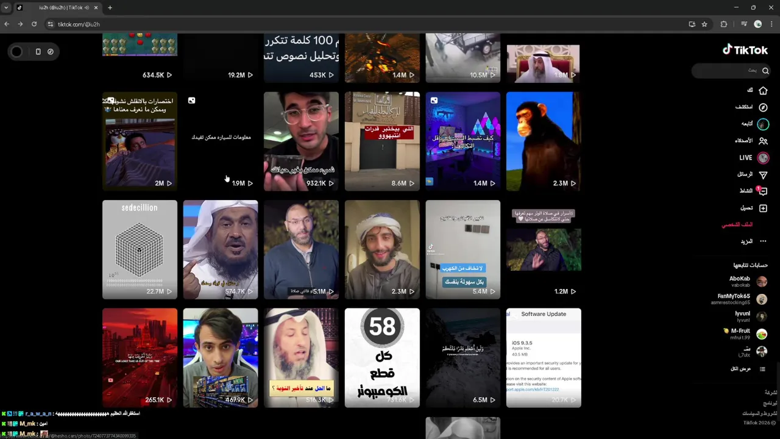The width and height of the screenshot is (780, 439).
Task: Close the u2h TikTok tab
Action: [x=96, y=8]
